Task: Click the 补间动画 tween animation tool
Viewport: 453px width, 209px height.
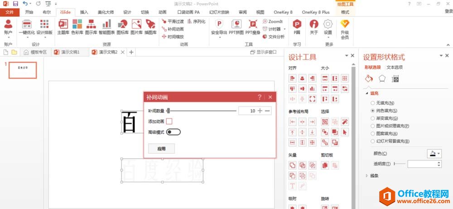Action: click(x=173, y=29)
